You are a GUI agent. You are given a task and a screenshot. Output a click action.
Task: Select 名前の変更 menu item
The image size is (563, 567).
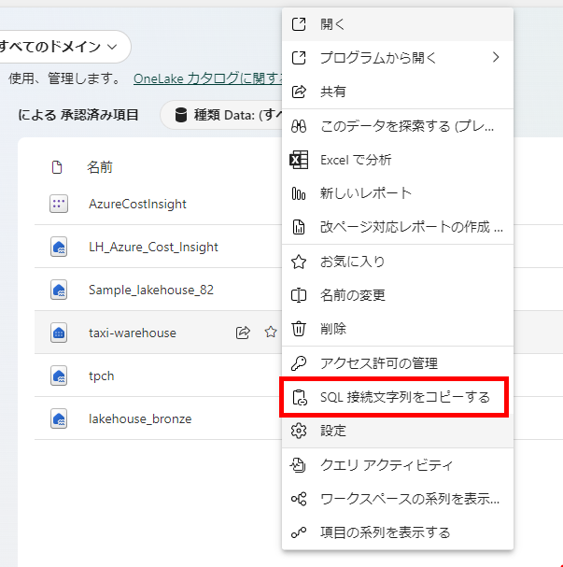[x=398, y=295]
